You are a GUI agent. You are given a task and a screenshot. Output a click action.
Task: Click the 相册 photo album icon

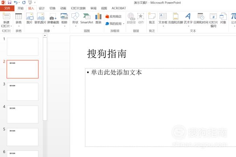pos(64,16)
